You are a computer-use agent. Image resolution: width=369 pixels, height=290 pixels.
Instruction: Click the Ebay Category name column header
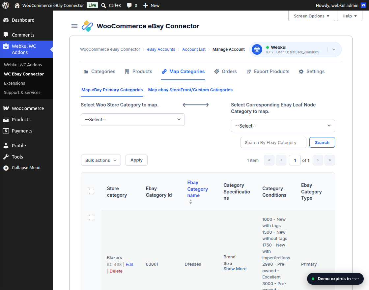click(x=197, y=189)
